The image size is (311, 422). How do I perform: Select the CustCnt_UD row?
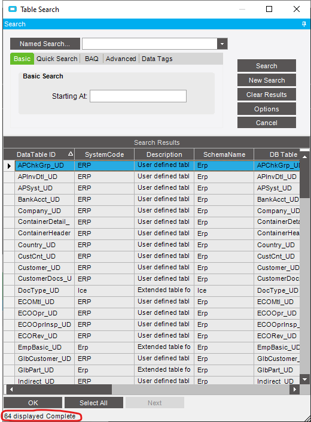pos(152,256)
